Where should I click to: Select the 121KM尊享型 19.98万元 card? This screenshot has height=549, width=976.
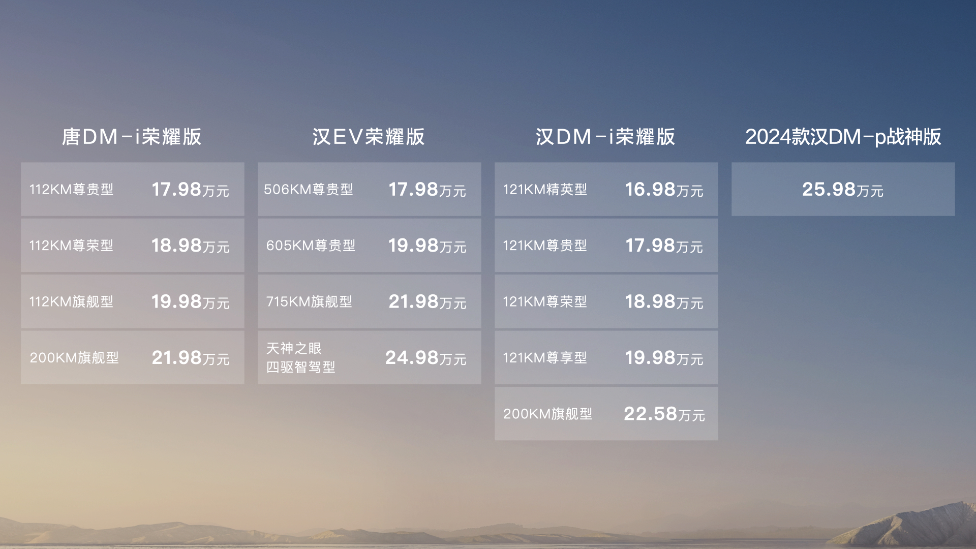pyautogui.click(x=606, y=357)
